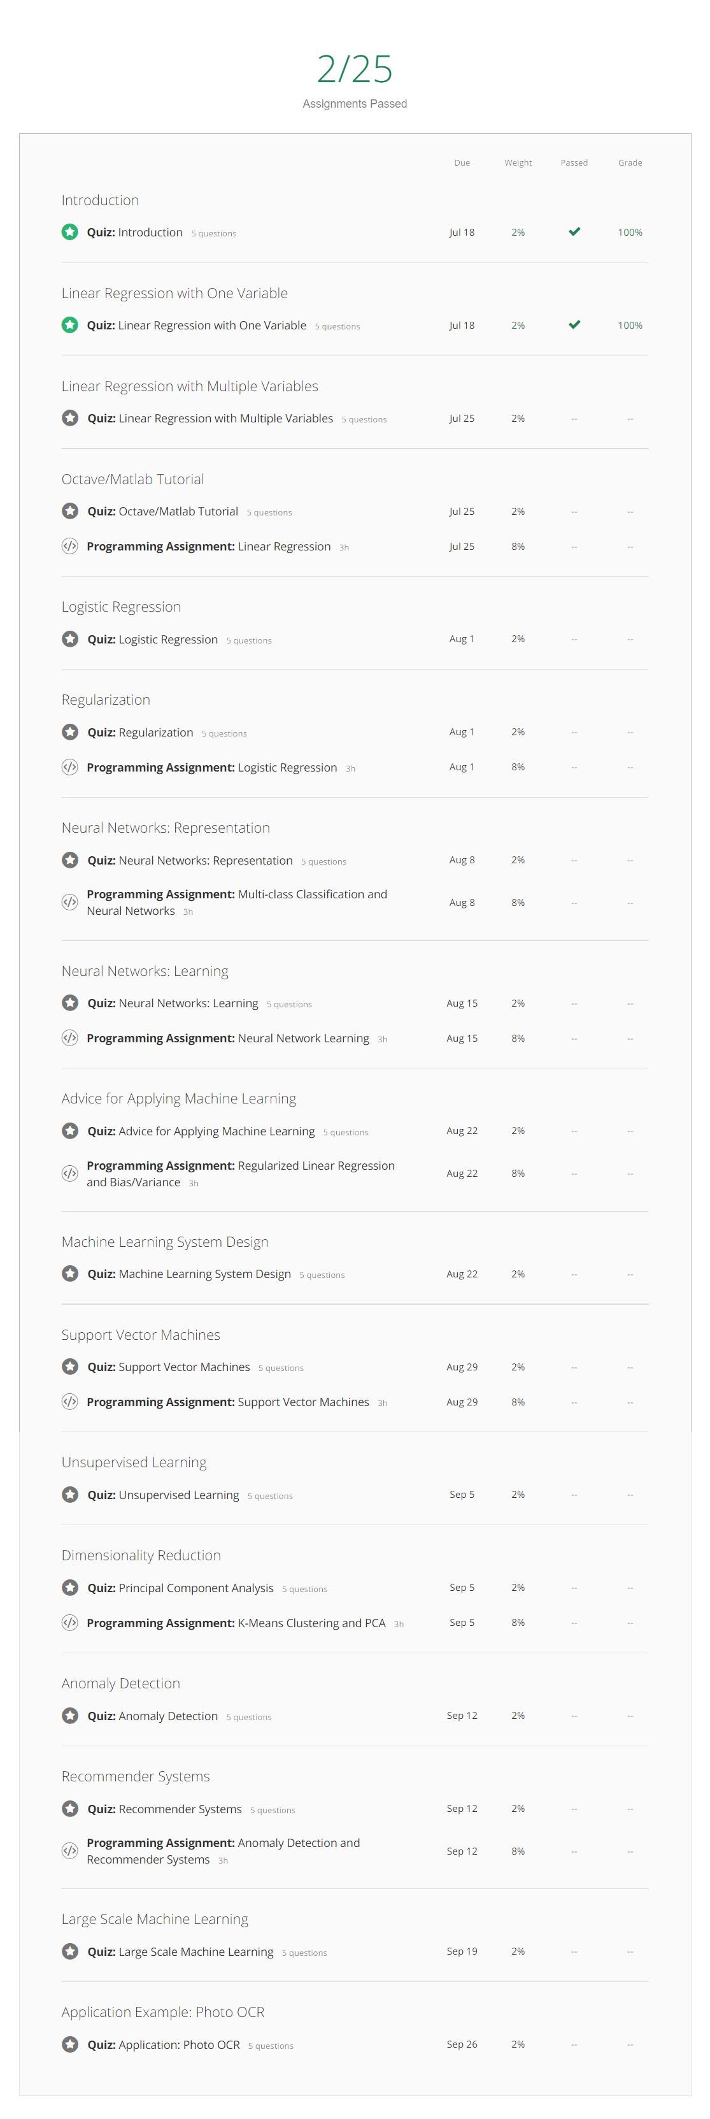The width and height of the screenshot is (710, 2119).
Task: Select the code icon for Neural Network Learning assignment
Action: pos(70,1038)
